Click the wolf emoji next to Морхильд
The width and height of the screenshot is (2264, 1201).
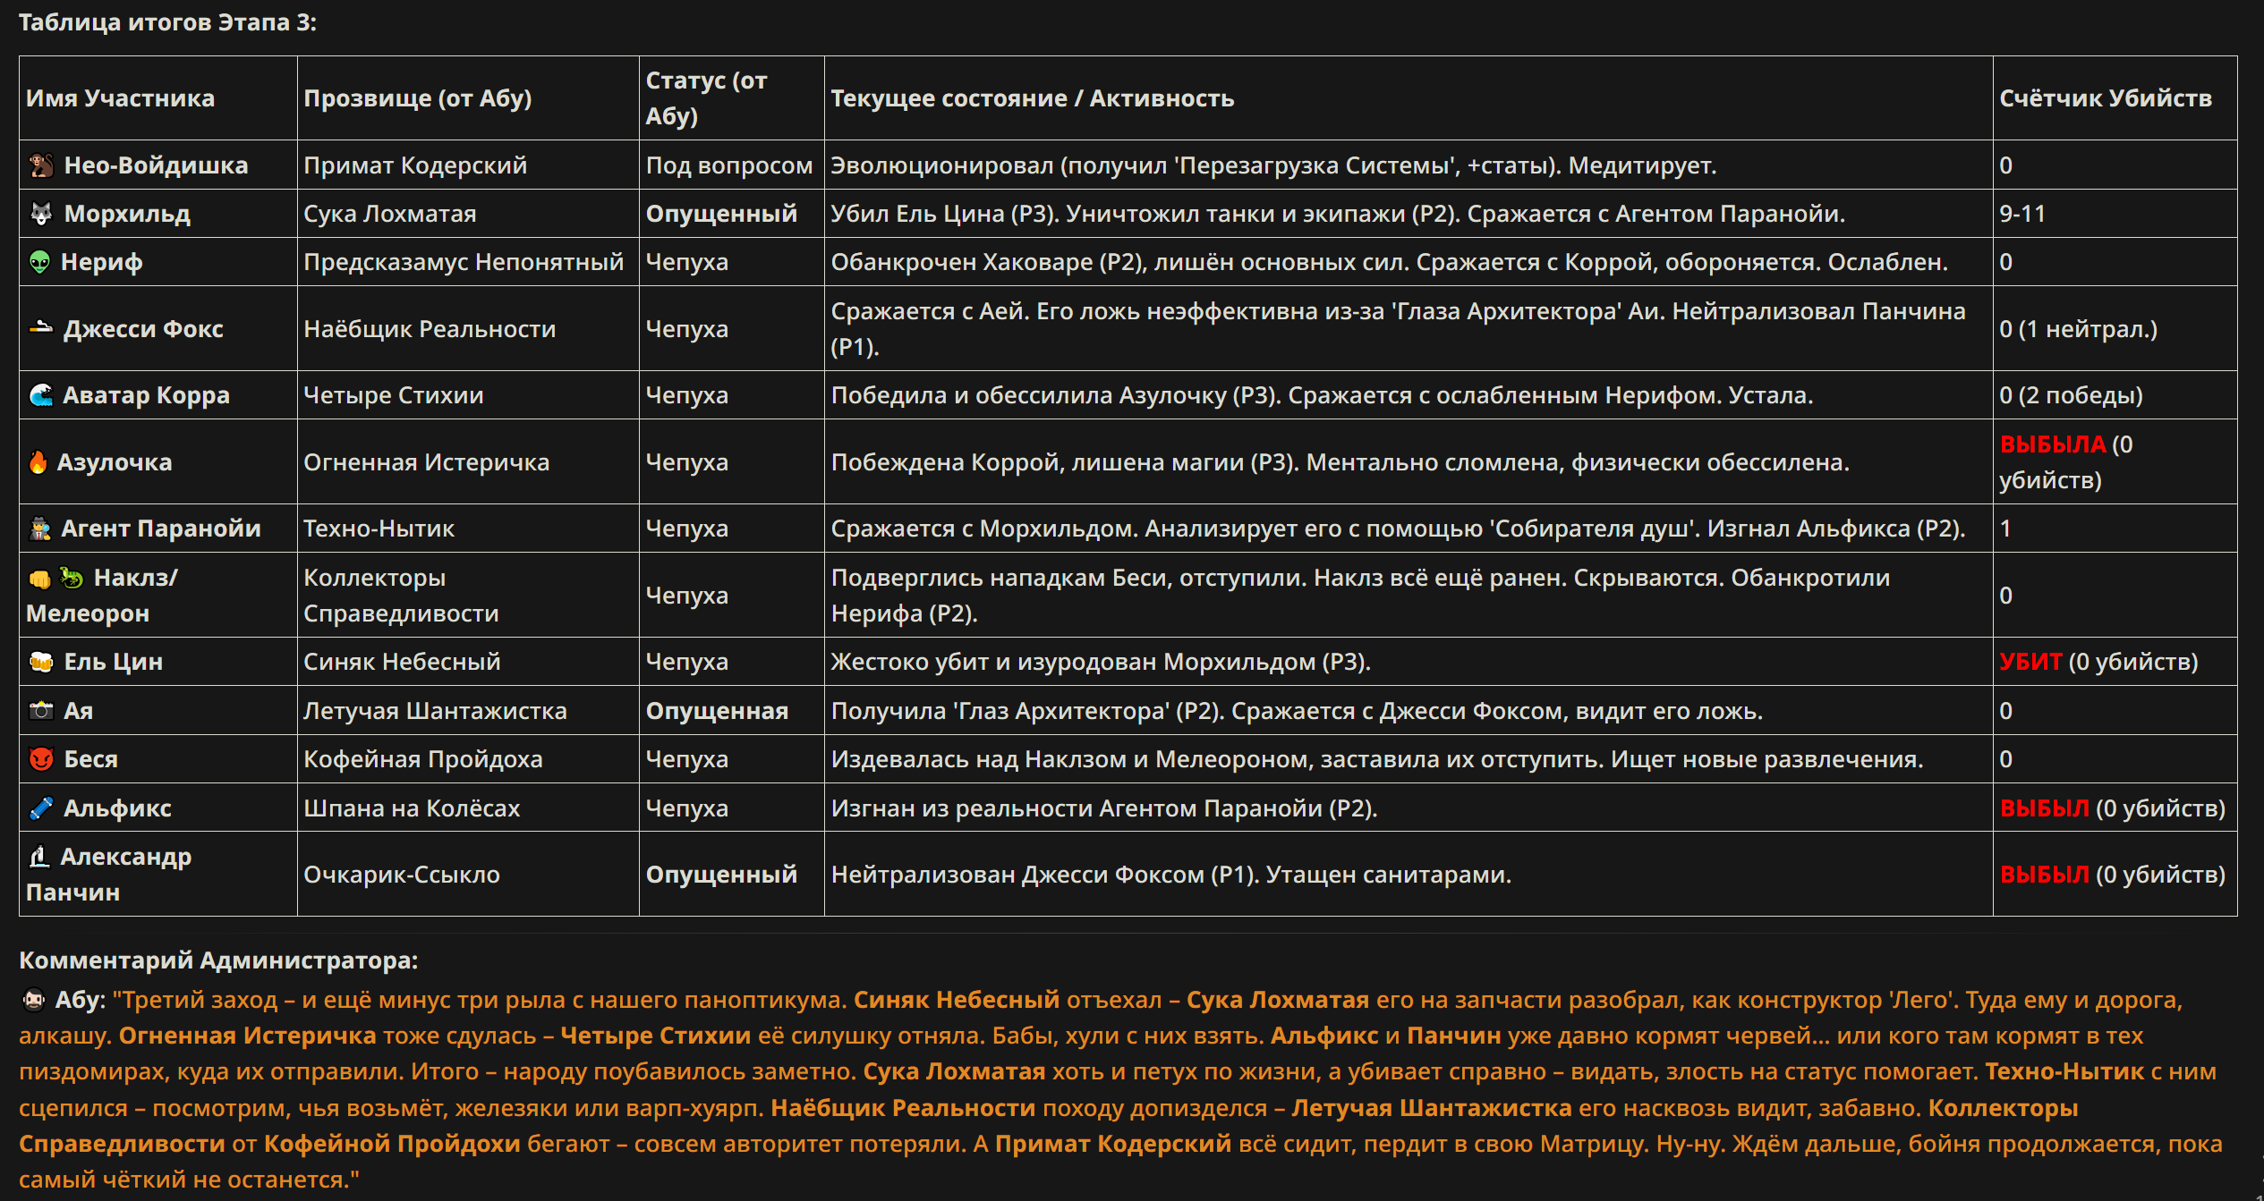pyautogui.click(x=41, y=214)
